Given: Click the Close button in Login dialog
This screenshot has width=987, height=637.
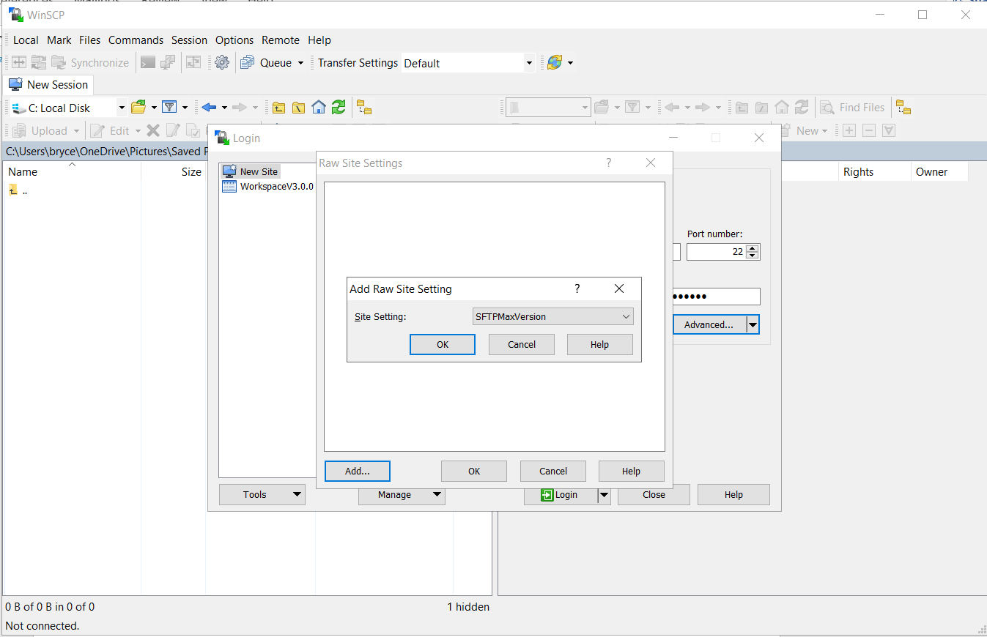Looking at the screenshot, I should (x=654, y=495).
